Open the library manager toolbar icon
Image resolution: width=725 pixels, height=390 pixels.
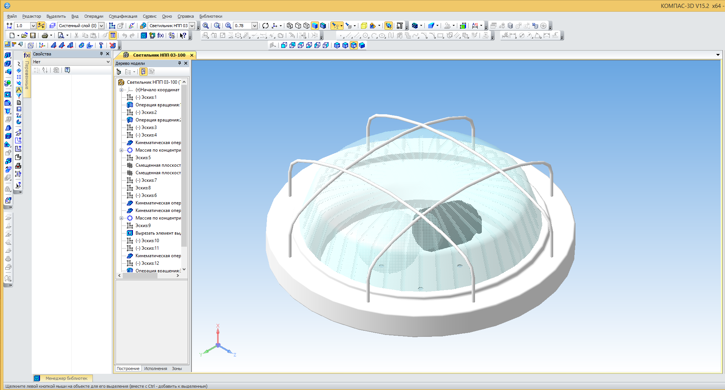(143, 35)
